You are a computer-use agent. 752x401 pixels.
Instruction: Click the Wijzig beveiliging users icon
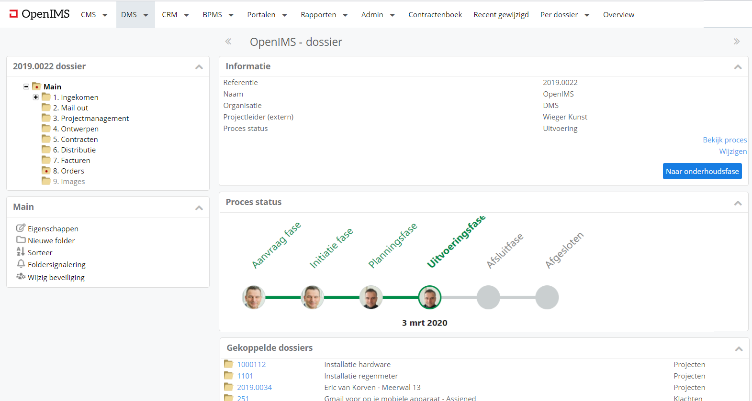[x=21, y=277]
